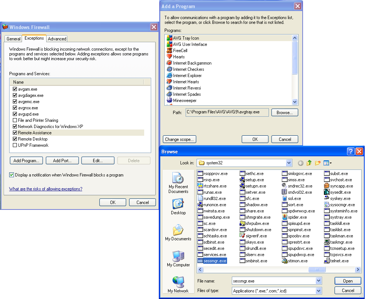Select svchost.exe in file list
365x299 pixels.
(x=338, y=180)
